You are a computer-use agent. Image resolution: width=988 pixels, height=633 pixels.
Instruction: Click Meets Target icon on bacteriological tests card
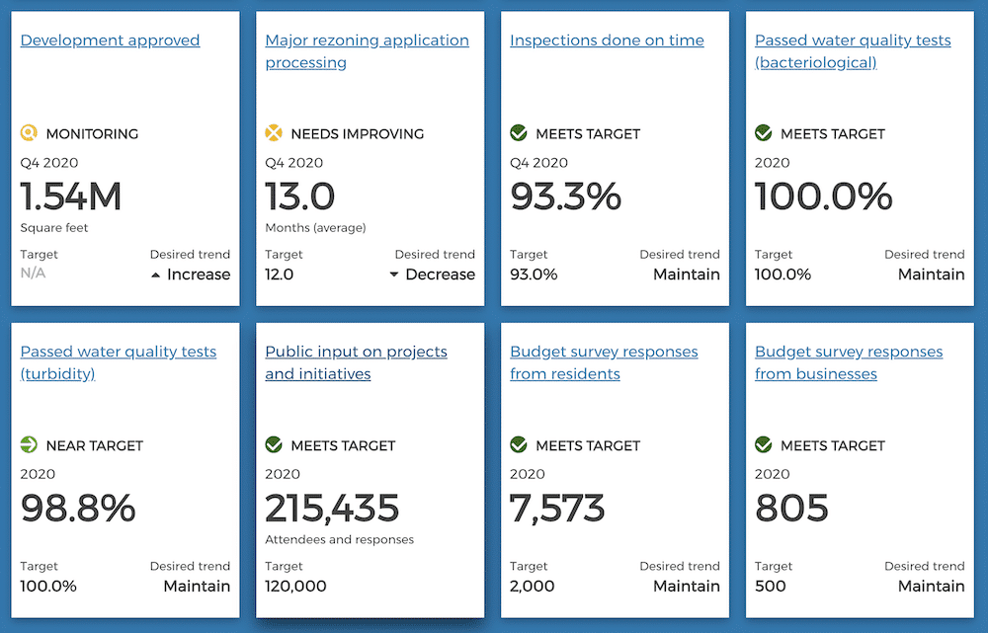[x=764, y=133]
